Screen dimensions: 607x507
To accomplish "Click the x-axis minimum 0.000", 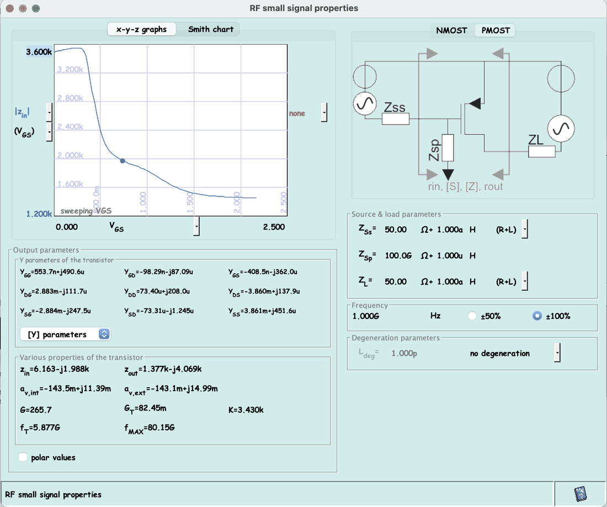I will [67, 227].
